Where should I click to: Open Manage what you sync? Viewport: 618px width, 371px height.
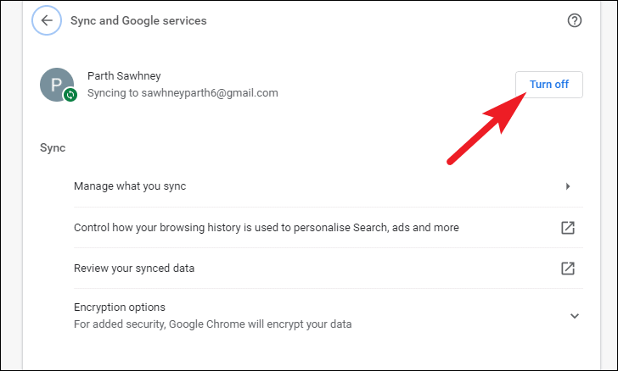(329, 186)
